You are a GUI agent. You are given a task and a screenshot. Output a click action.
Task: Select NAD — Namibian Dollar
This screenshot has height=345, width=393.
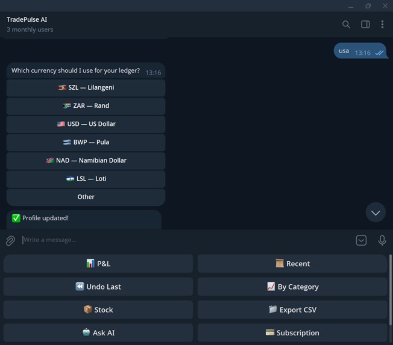coord(86,161)
